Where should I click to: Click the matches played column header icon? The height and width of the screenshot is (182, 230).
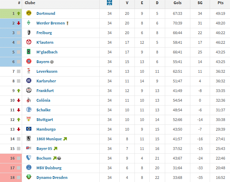point(109,3)
